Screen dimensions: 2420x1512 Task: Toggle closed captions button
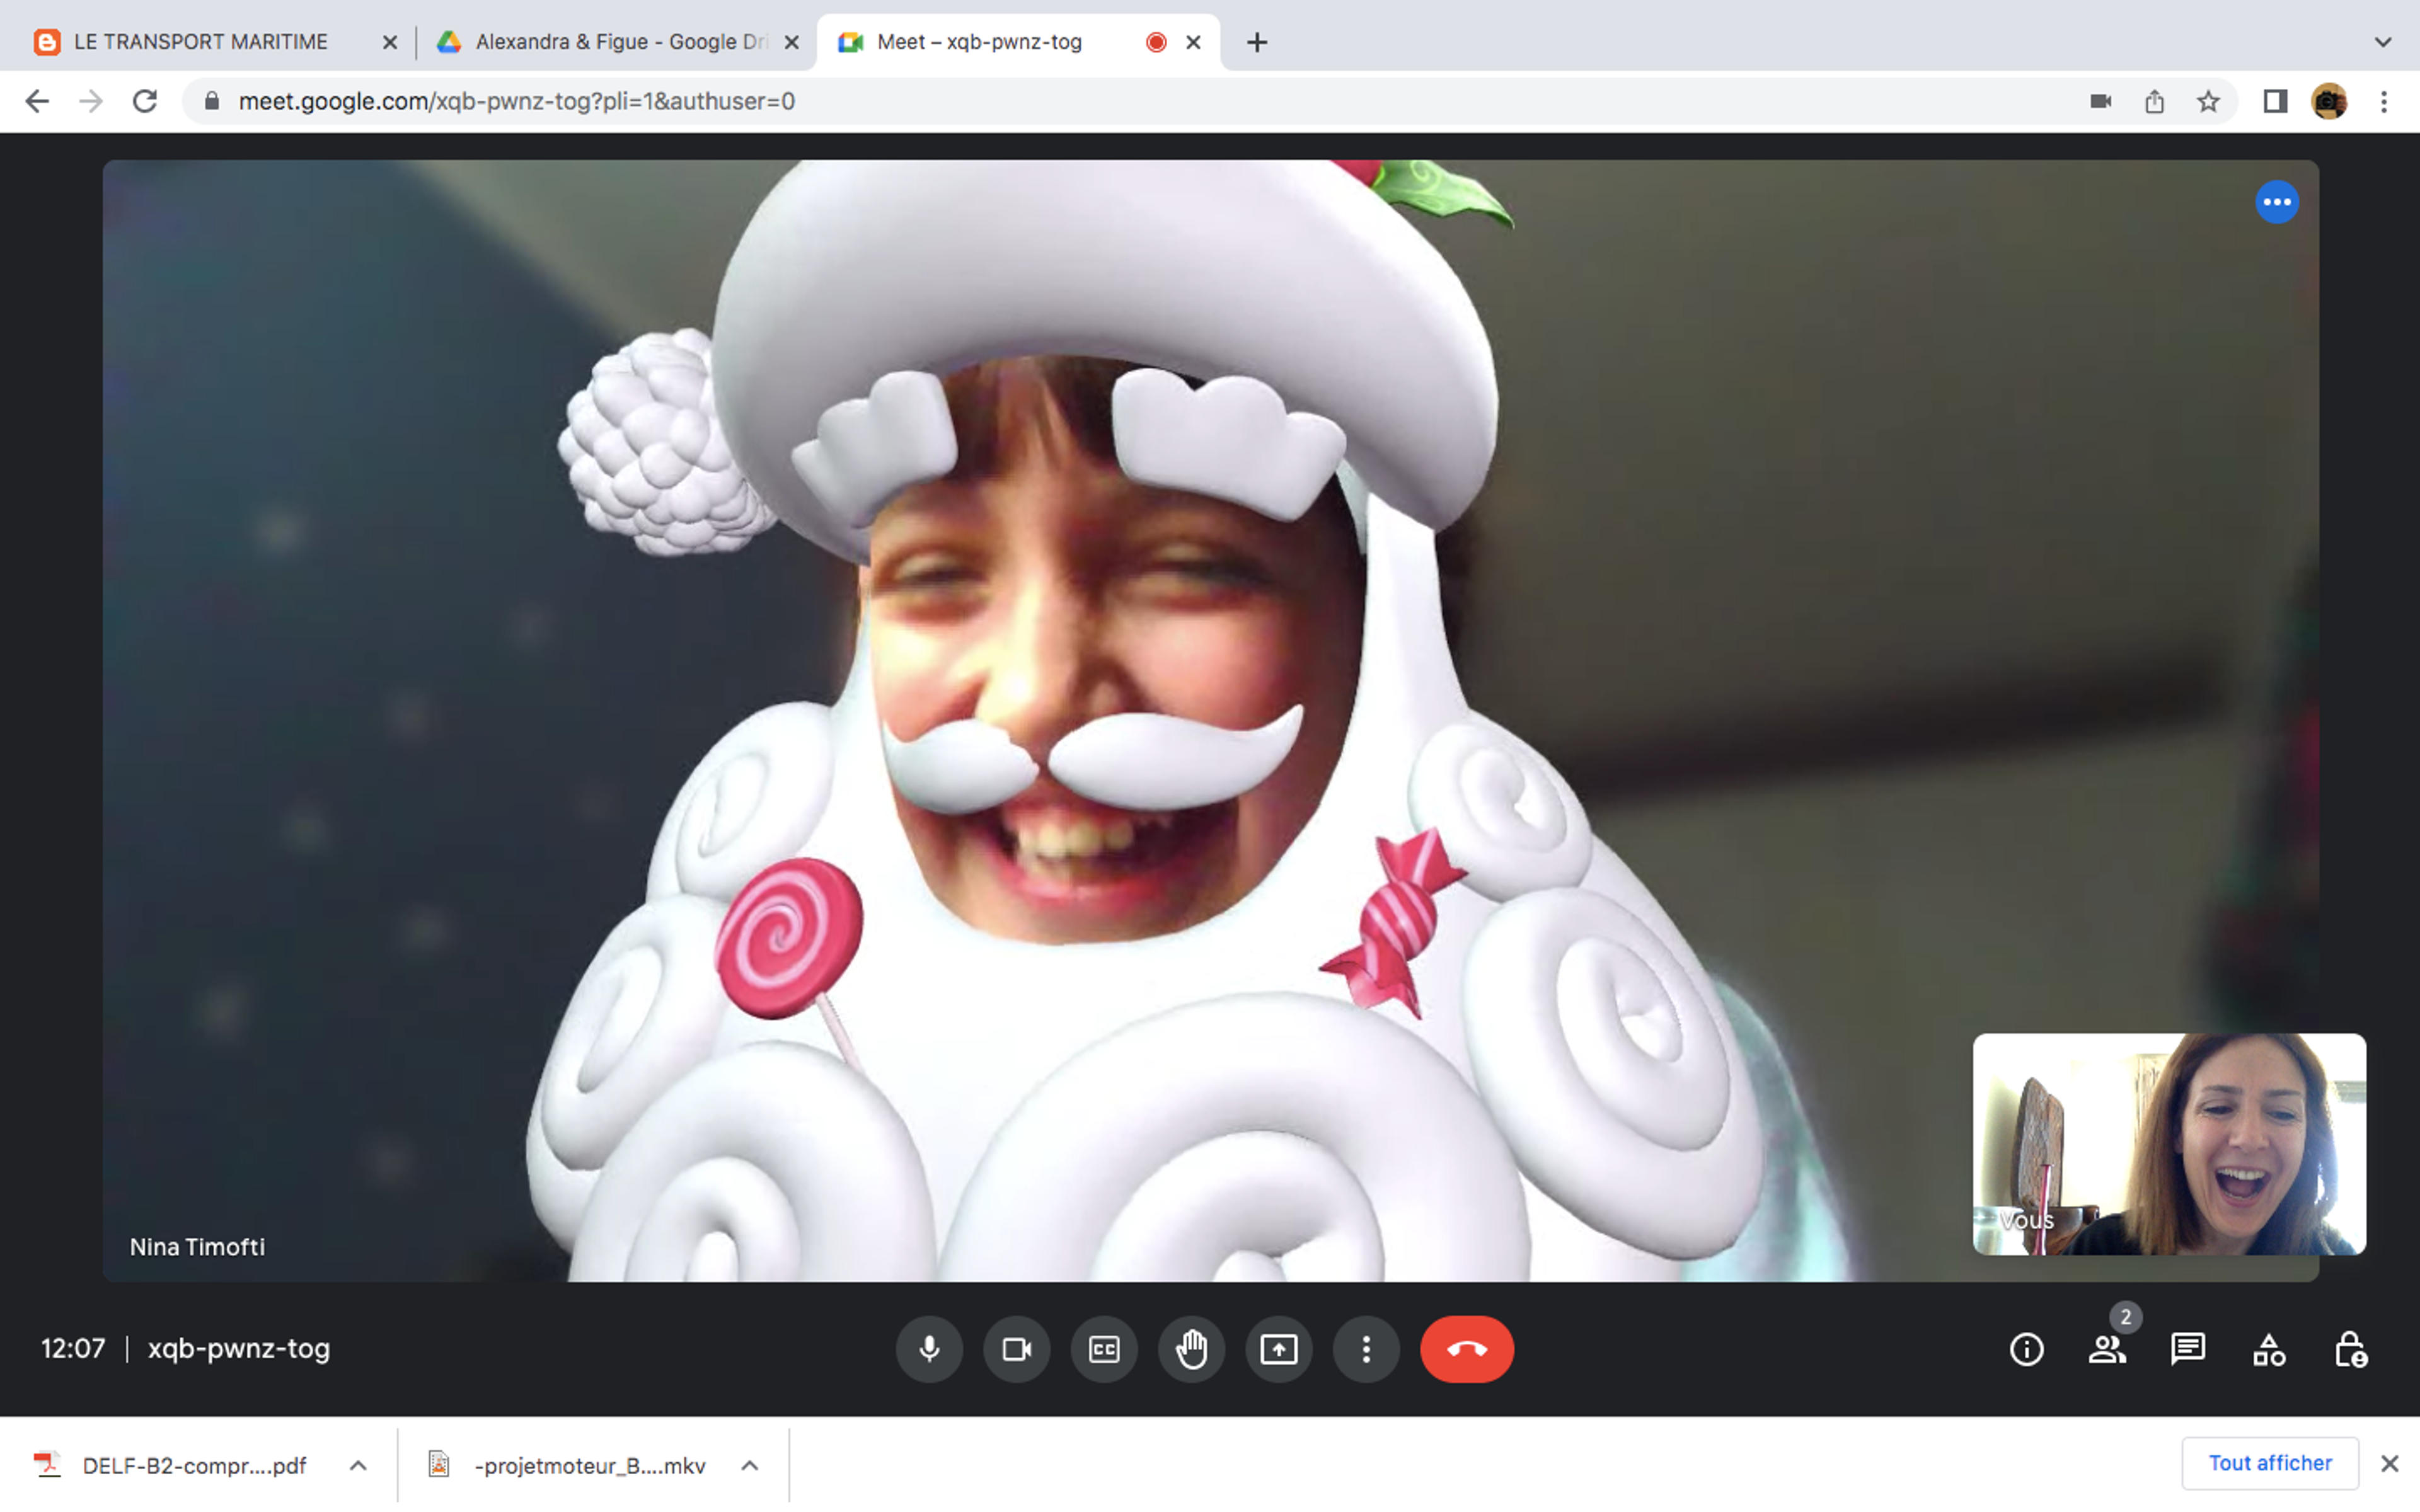[x=1104, y=1349]
